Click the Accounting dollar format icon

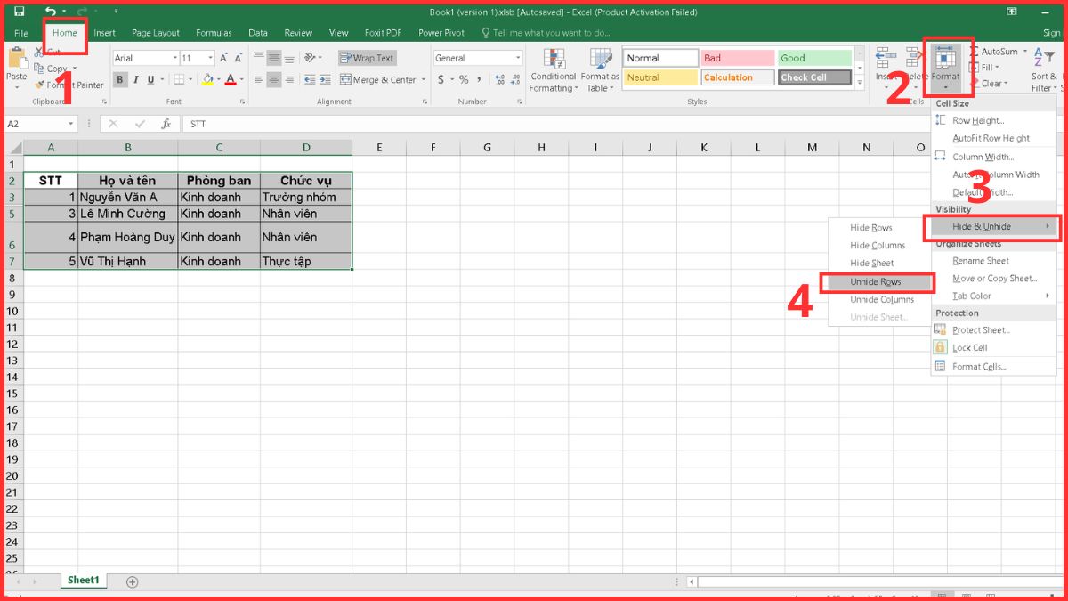click(x=441, y=80)
